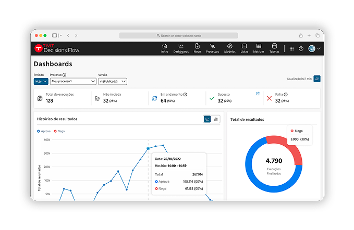Open the Meu processo 1 dropdown

click(x=73, y=81)
